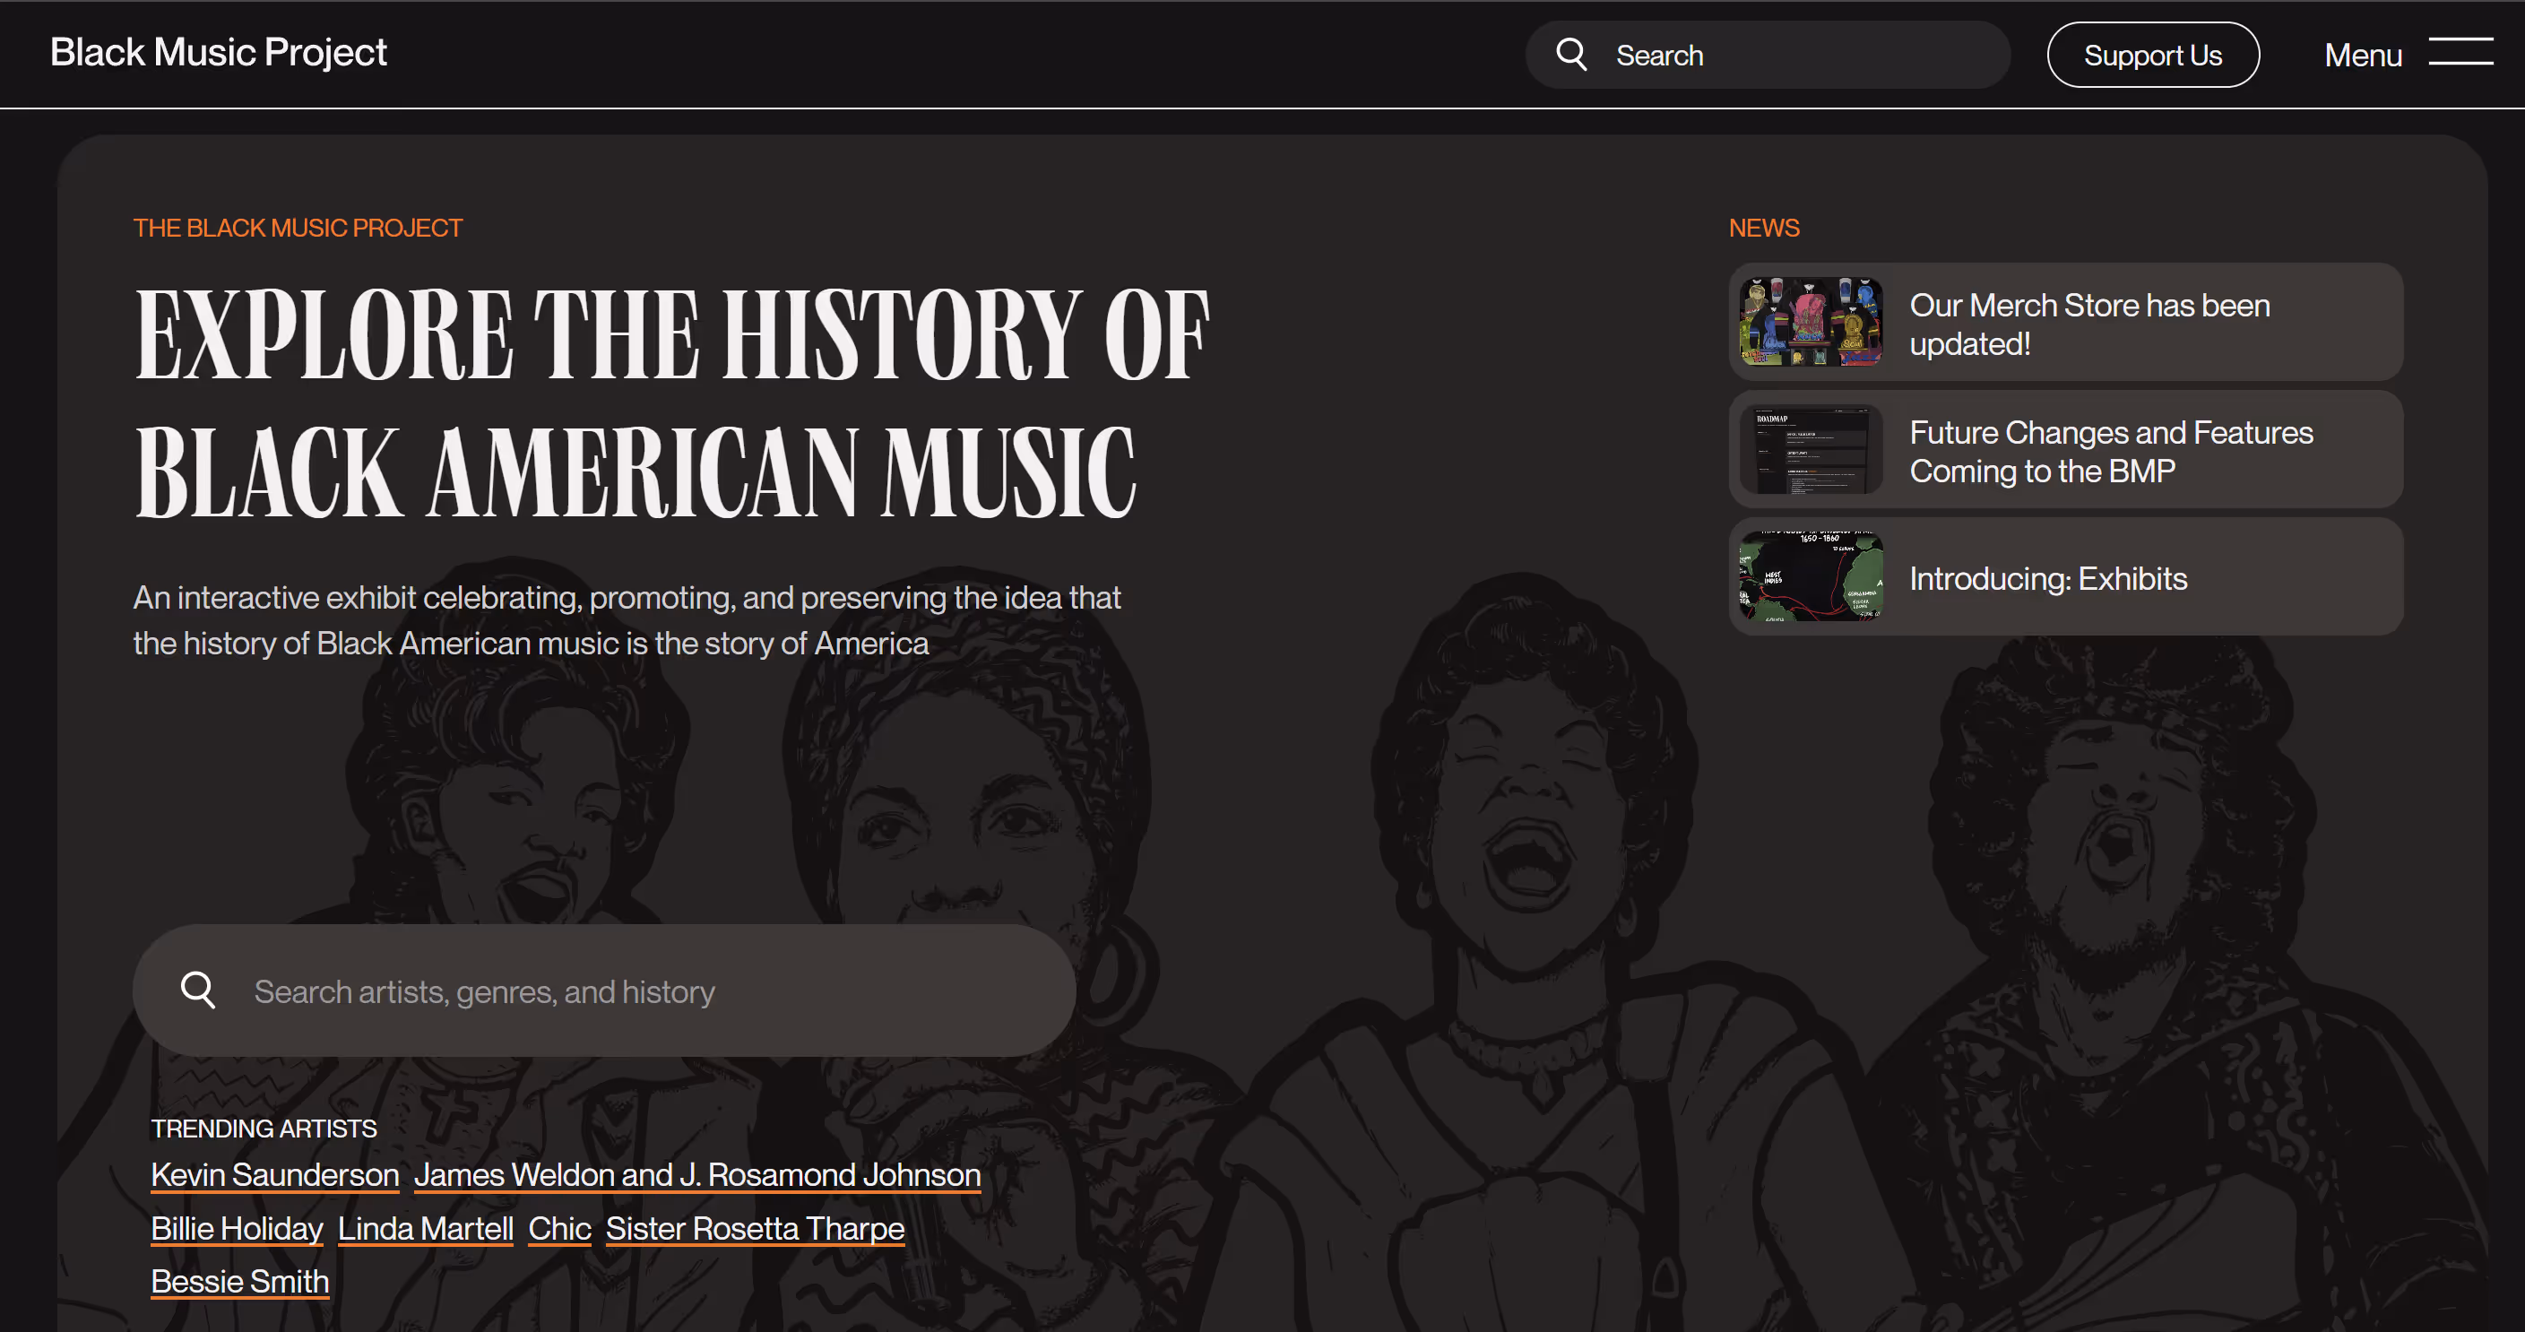This screenshot has height=1332, width=2525.
Task: Click the map thumbnail next to Introducing: Exhibits
Action: [x=1809, y=577]
